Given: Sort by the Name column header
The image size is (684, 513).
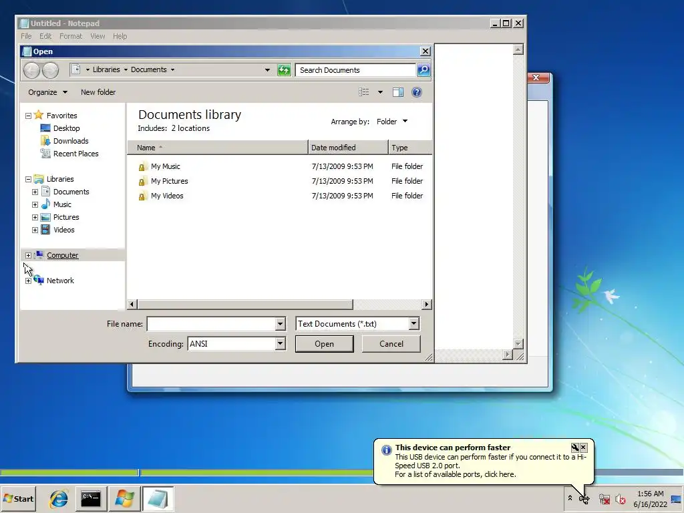Looking at the screenshot, I should pyautogui.click(x=218, y=148).
